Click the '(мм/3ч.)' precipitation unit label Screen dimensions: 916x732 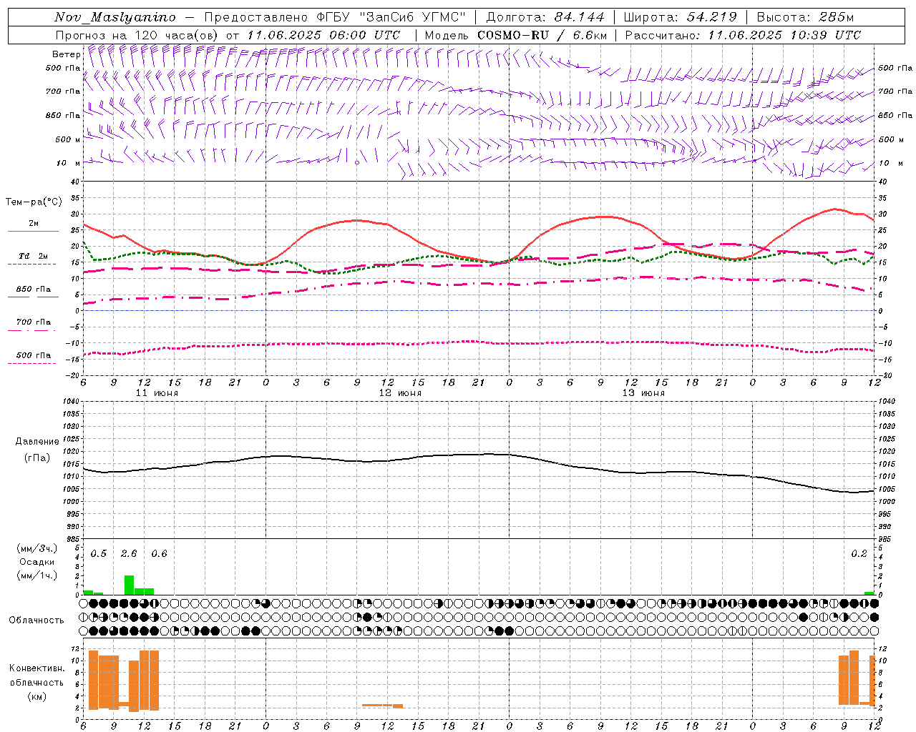pyautogui.click(x=36, y=549)
